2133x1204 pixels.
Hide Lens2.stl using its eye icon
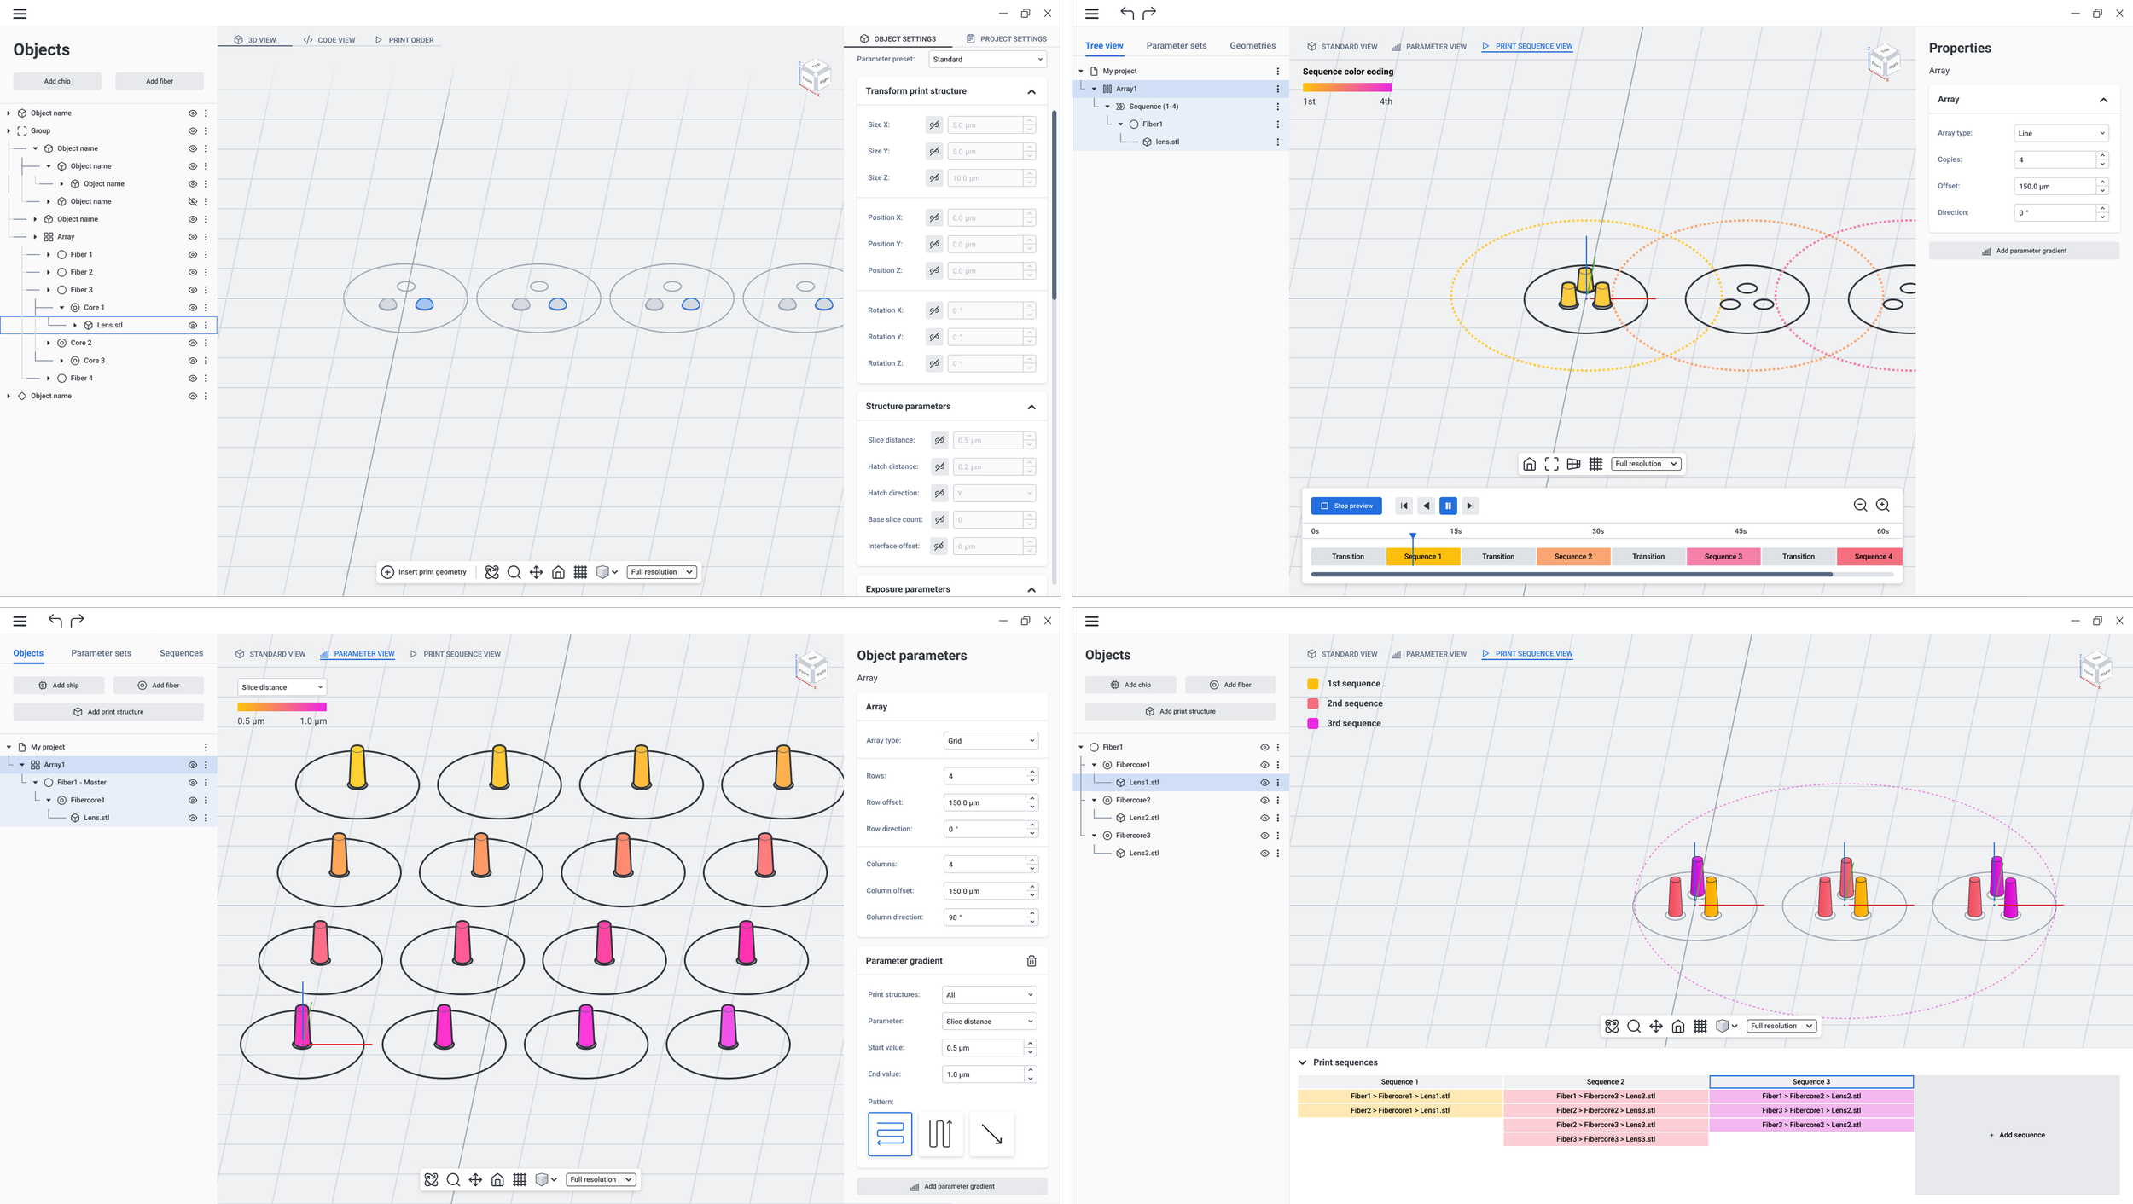click(x=1264, y=818)
